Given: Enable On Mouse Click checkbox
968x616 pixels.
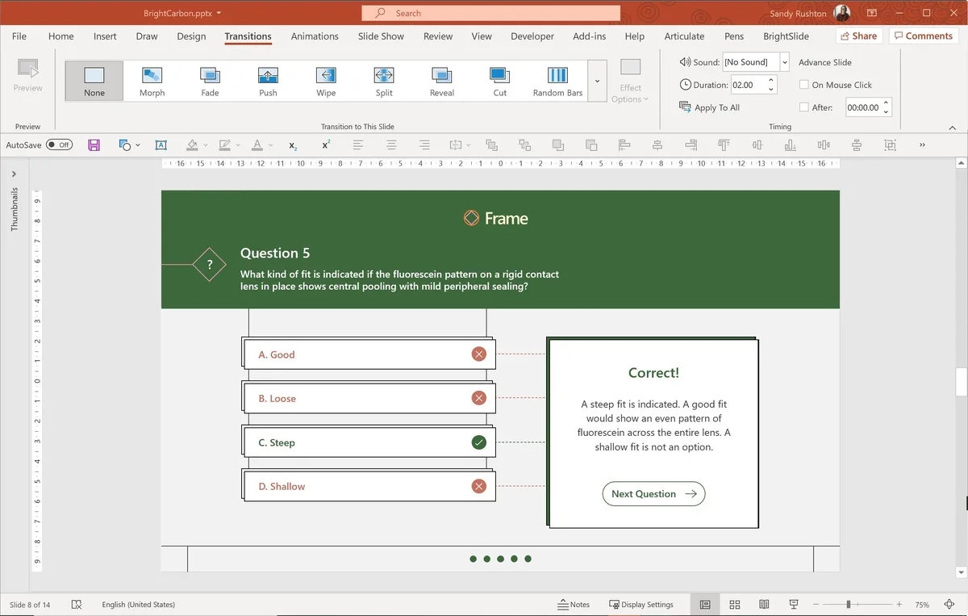Looking at the screenshot, I should 804,85.
